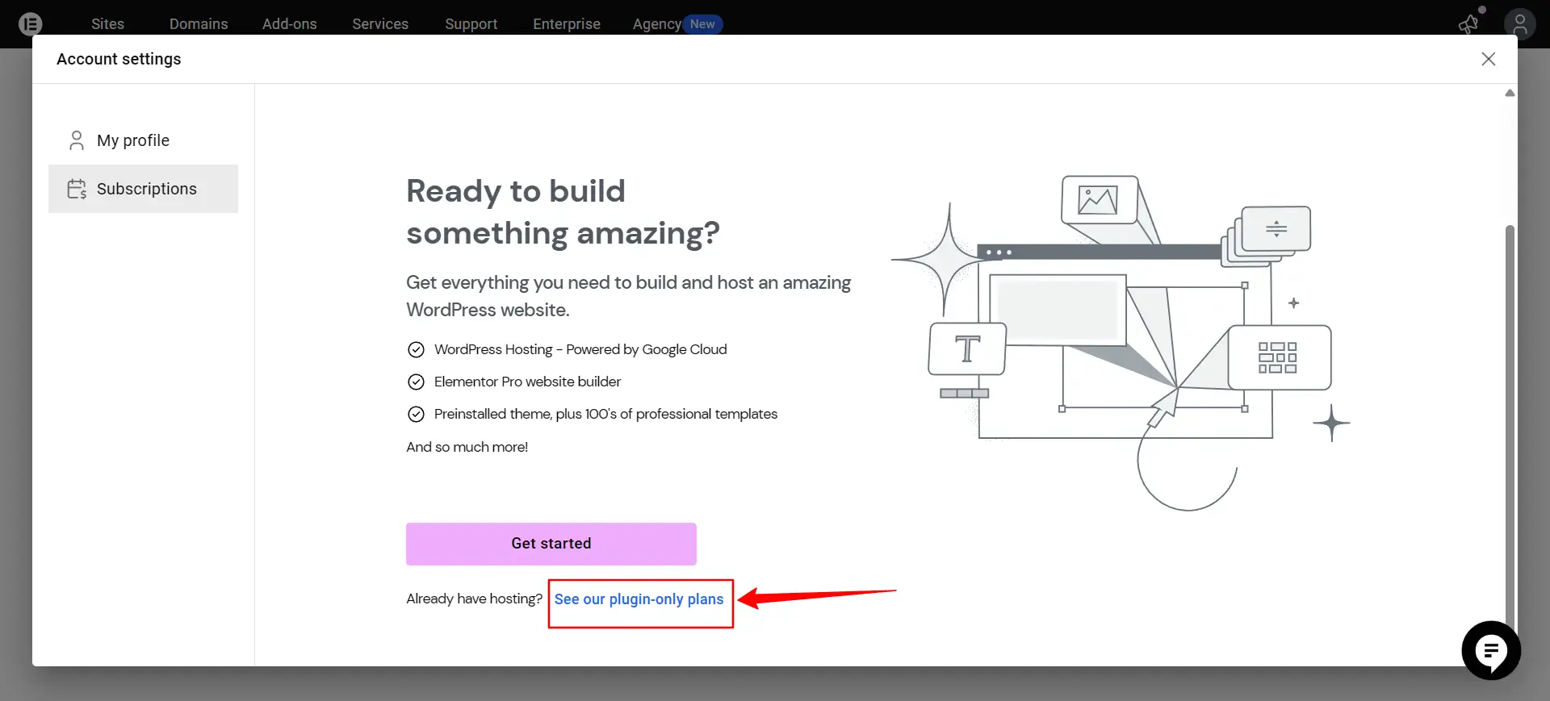
Task: Open the See our plugin-only plans link
Action: 639,599
